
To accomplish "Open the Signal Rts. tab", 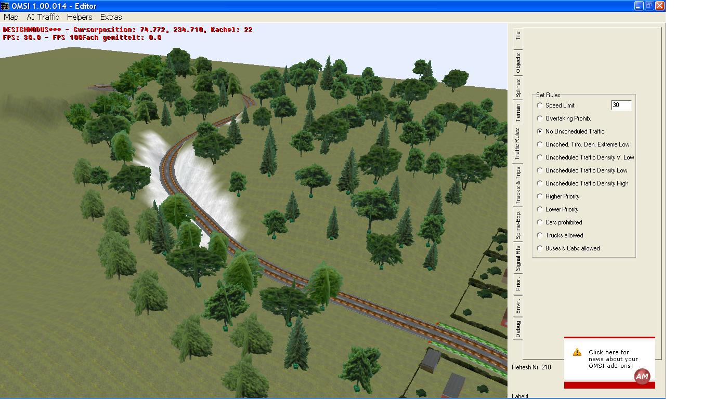I will point(517,259).
